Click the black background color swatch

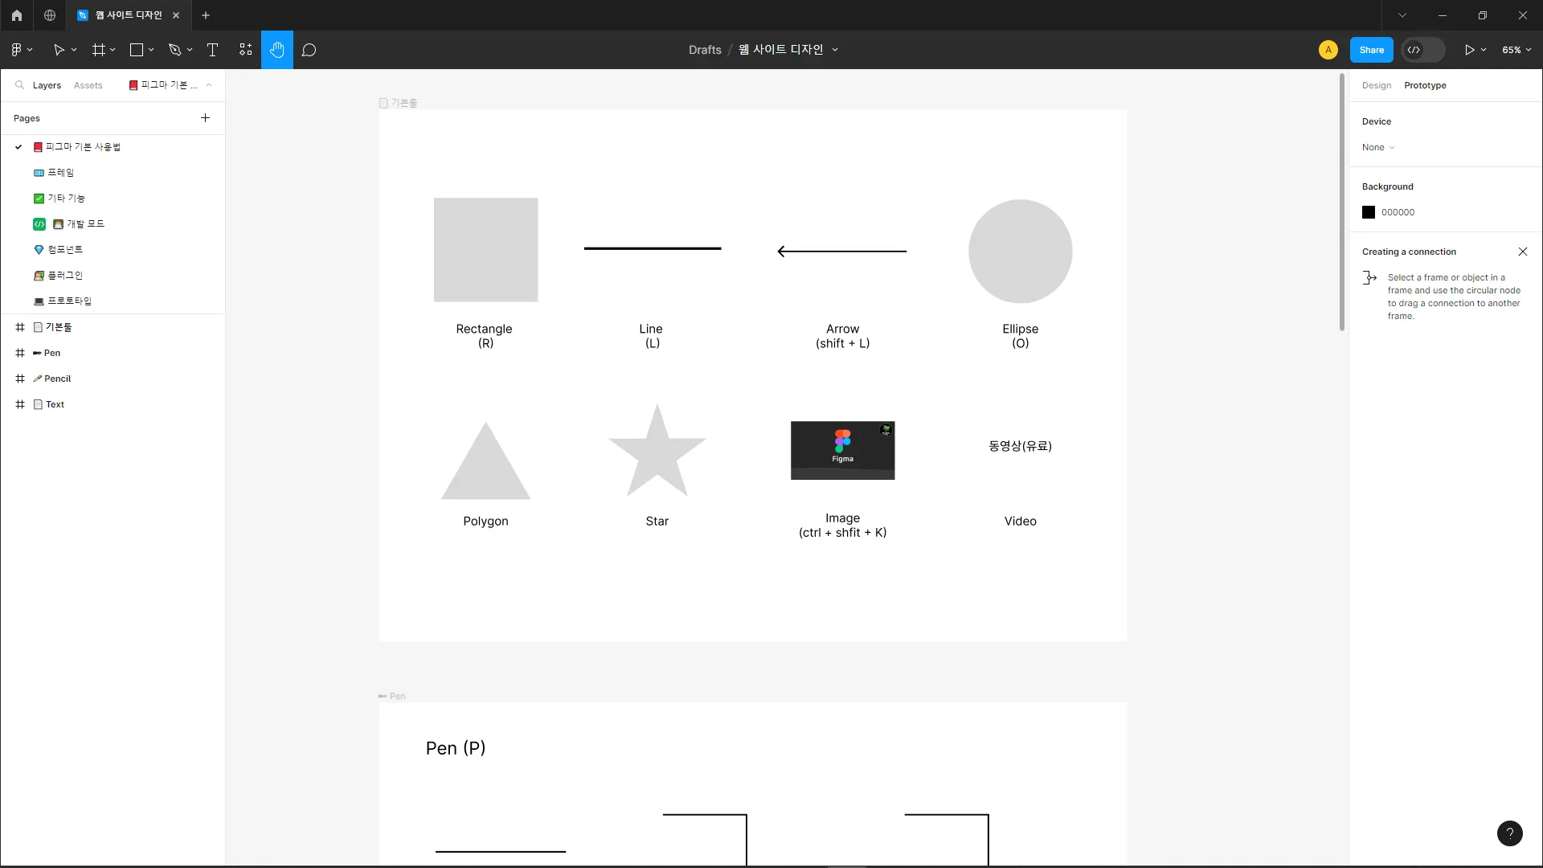coord(1369,212)
